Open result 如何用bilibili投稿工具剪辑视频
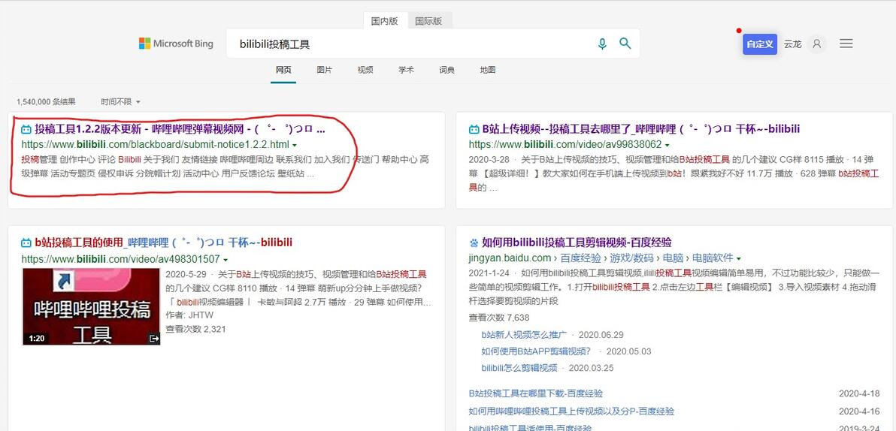This screenshot has height=431, width=896. (577, 243)
